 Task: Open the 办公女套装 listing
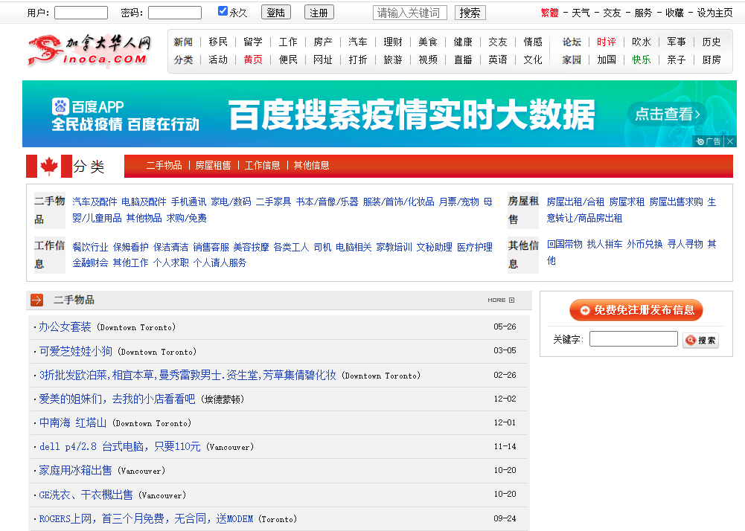pyautogui.click(x=65, y=326)
